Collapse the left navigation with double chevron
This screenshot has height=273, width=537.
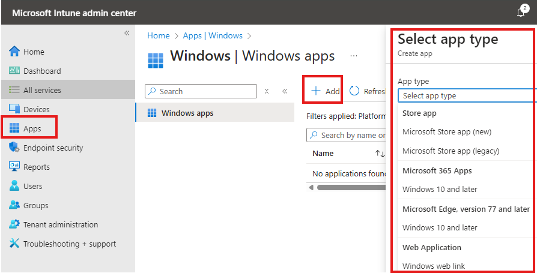click(127, 33)
